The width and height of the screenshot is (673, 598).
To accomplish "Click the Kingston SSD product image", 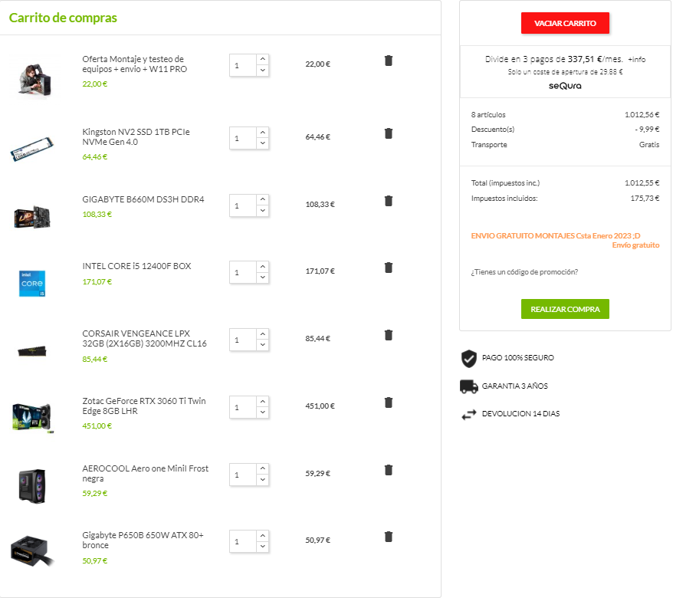I will point(31,149).
